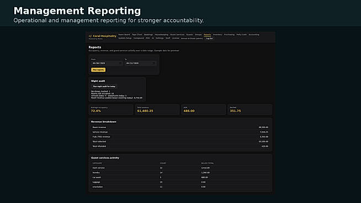Open the From date picker arrow
Screen dimensions: 361x203
[120, 63]
